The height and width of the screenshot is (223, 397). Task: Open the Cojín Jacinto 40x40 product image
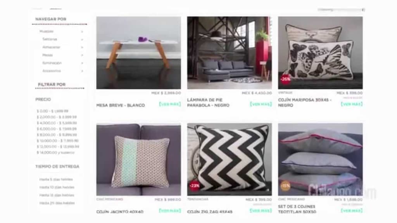(x=138, y=159)
